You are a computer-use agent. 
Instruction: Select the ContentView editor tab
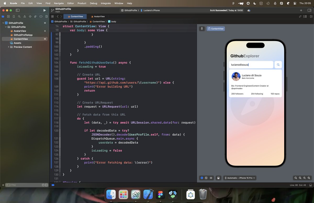(x=75, y=16)
